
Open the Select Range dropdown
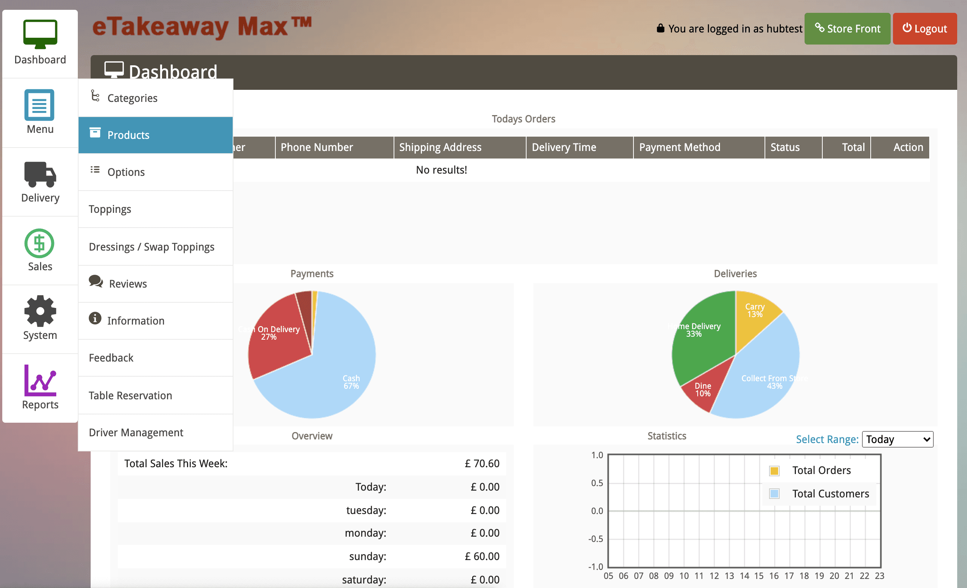point(897,439)
